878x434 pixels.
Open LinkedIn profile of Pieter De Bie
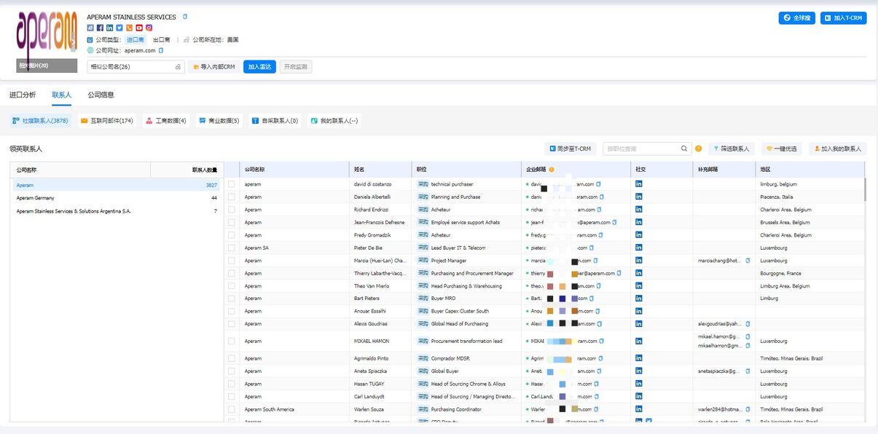pyautogui.click(x=639, y=248)
